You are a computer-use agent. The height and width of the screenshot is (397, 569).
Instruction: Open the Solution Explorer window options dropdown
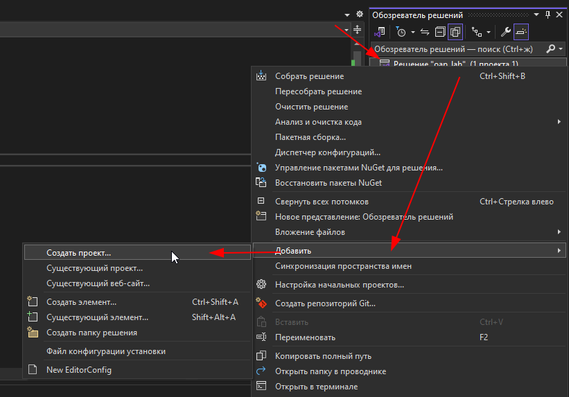coord(536,15)
